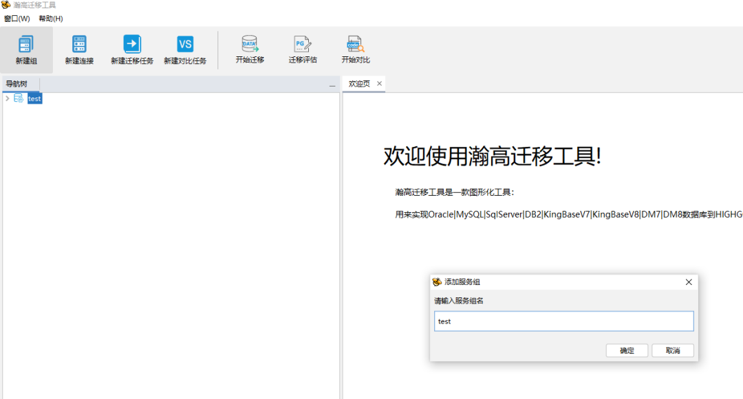Cancel the dialog with 取消
743x399 pixels.
(x=672, y=350)
